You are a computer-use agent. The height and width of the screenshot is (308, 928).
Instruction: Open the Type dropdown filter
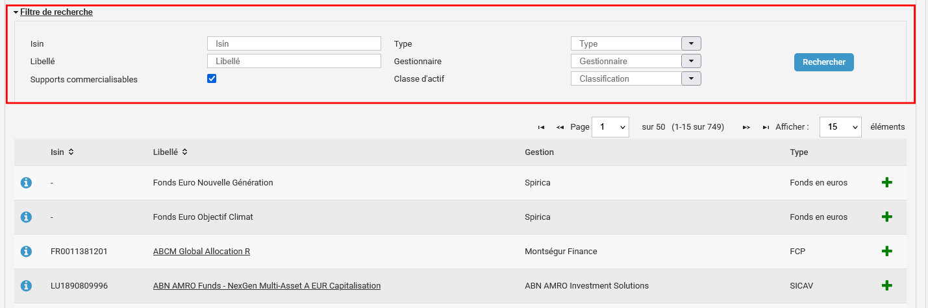coord(691,43)
